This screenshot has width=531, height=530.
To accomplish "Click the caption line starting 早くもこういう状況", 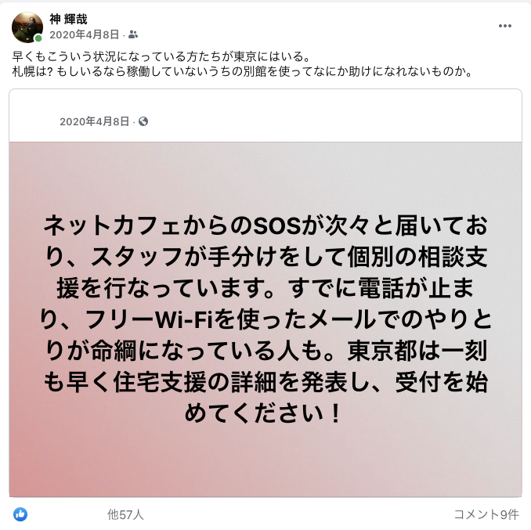I will click(x=161, y=56).
